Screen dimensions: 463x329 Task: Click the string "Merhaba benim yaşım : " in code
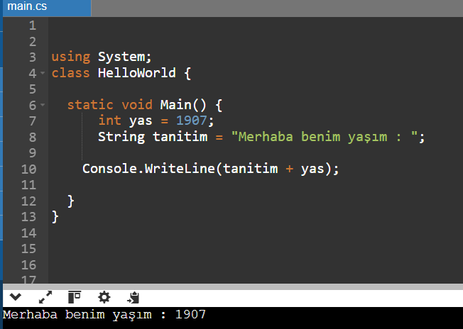pos(325,137)
